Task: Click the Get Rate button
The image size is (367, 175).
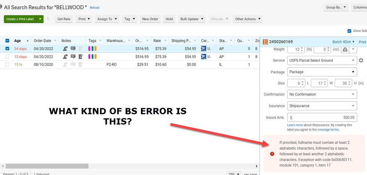Action: [x=64, y=19]
